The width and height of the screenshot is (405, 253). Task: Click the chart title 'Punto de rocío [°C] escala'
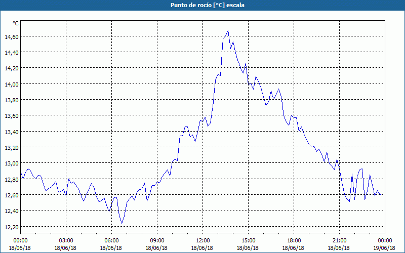[208, 5]
